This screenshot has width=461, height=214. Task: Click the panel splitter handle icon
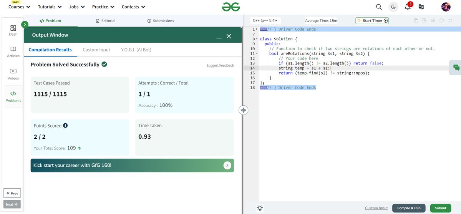(x=243, y=110)
